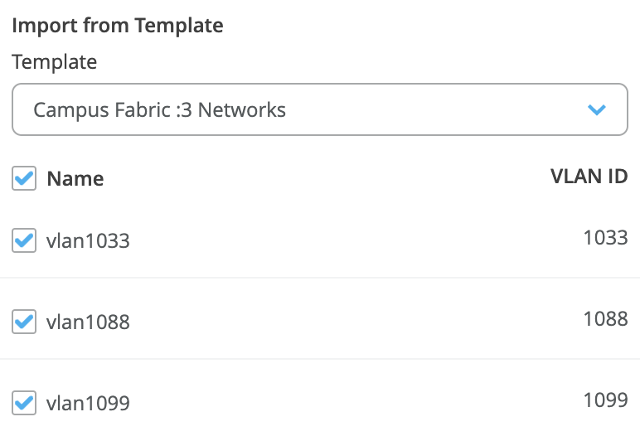Click the gap between vlan1099 and 1099
Viewport: 640px width, 441px height.
[348, 404]
